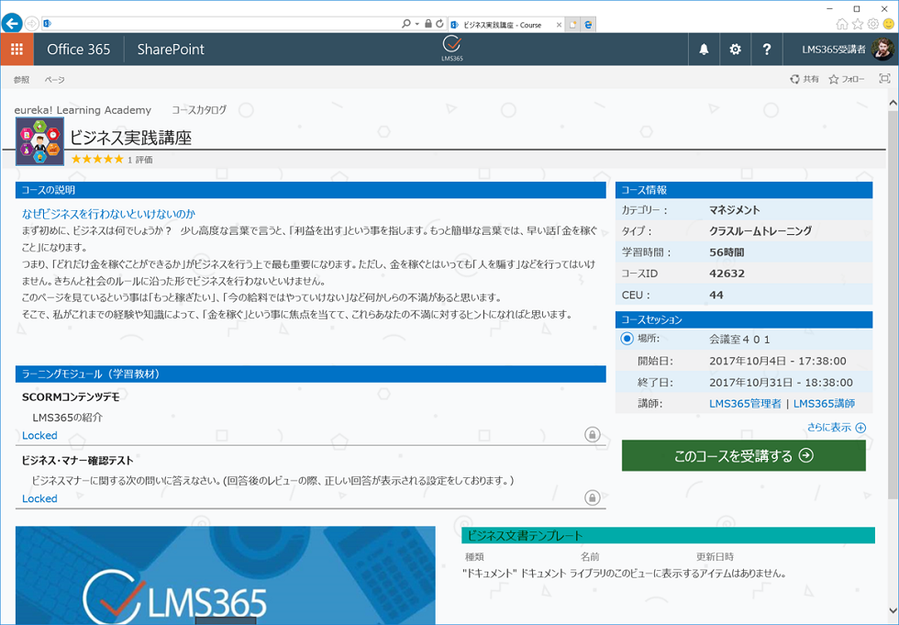Viewport: 899px width, 625px height.
Task: Click the コースカタログ navigation link
Action: click(199, 110)
